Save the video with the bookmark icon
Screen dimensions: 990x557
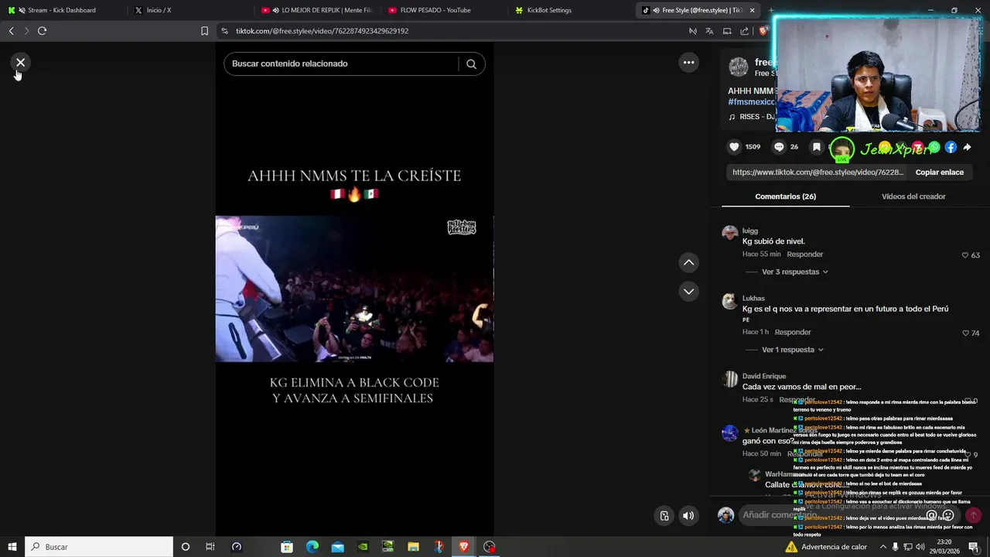point(816,147)
